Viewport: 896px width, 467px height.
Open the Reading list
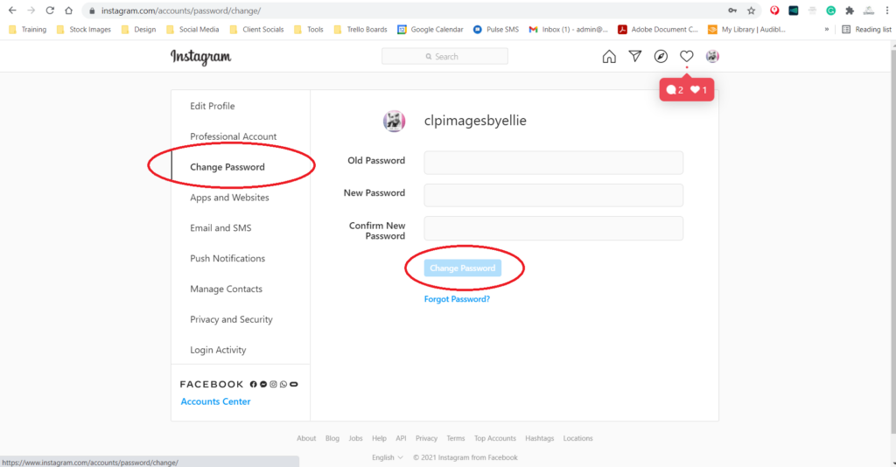(x=866, y=29)
